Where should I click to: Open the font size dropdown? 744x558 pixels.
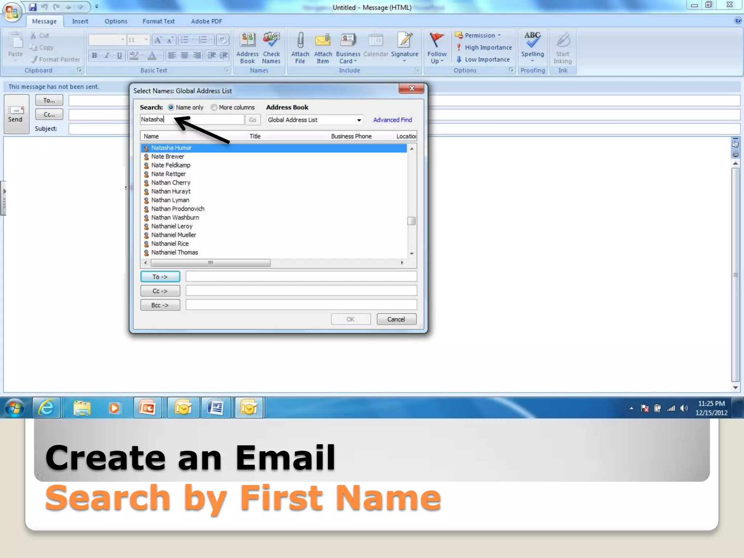[x=146, y=40]
